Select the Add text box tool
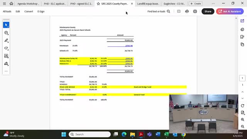This screenshot has width=247, height=139. (6, 56)
